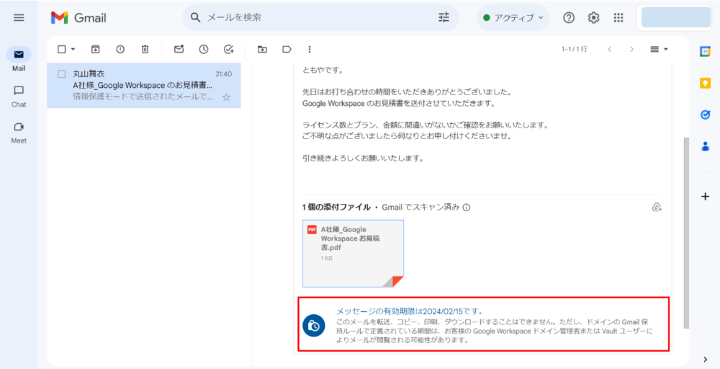Open Google Calendar side panel icon
The width and height of the screenshot is (720, 369).
click(x=706, y=51)
